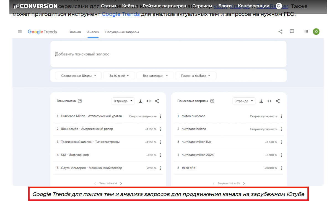The width and height of the screenshot is (332, 201).
Task: Open the "Кейсы" menu item in the header
Action: point(129,6)
